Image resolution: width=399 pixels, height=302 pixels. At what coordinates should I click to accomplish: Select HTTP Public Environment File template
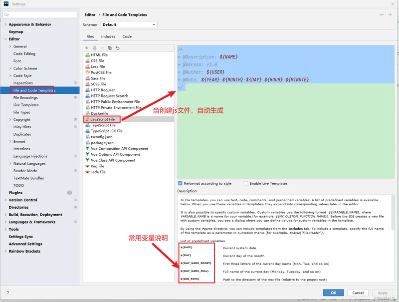tap(115, 102)
